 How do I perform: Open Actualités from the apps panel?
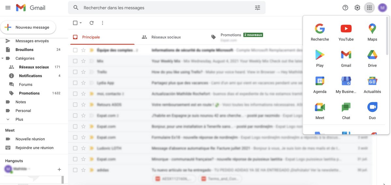pyautogui.click(x=372, y=85)
